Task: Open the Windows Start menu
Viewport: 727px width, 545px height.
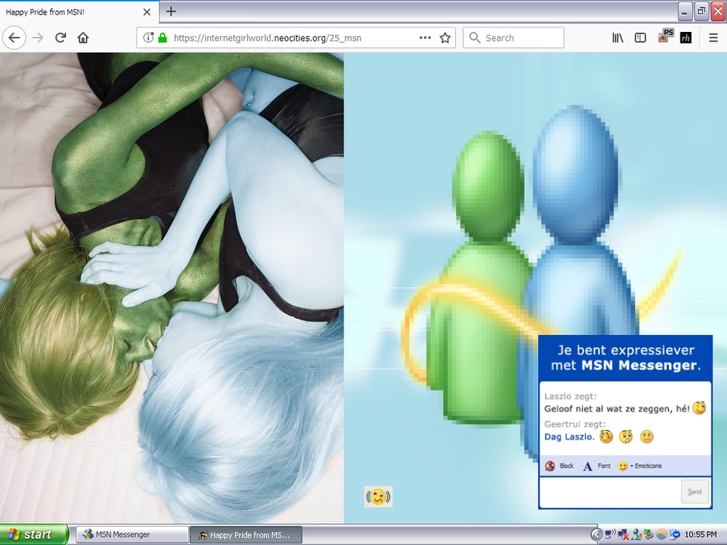Action: tap(34, 534)
